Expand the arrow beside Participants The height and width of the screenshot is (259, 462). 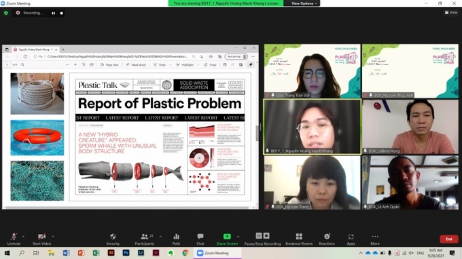[160, 236]
